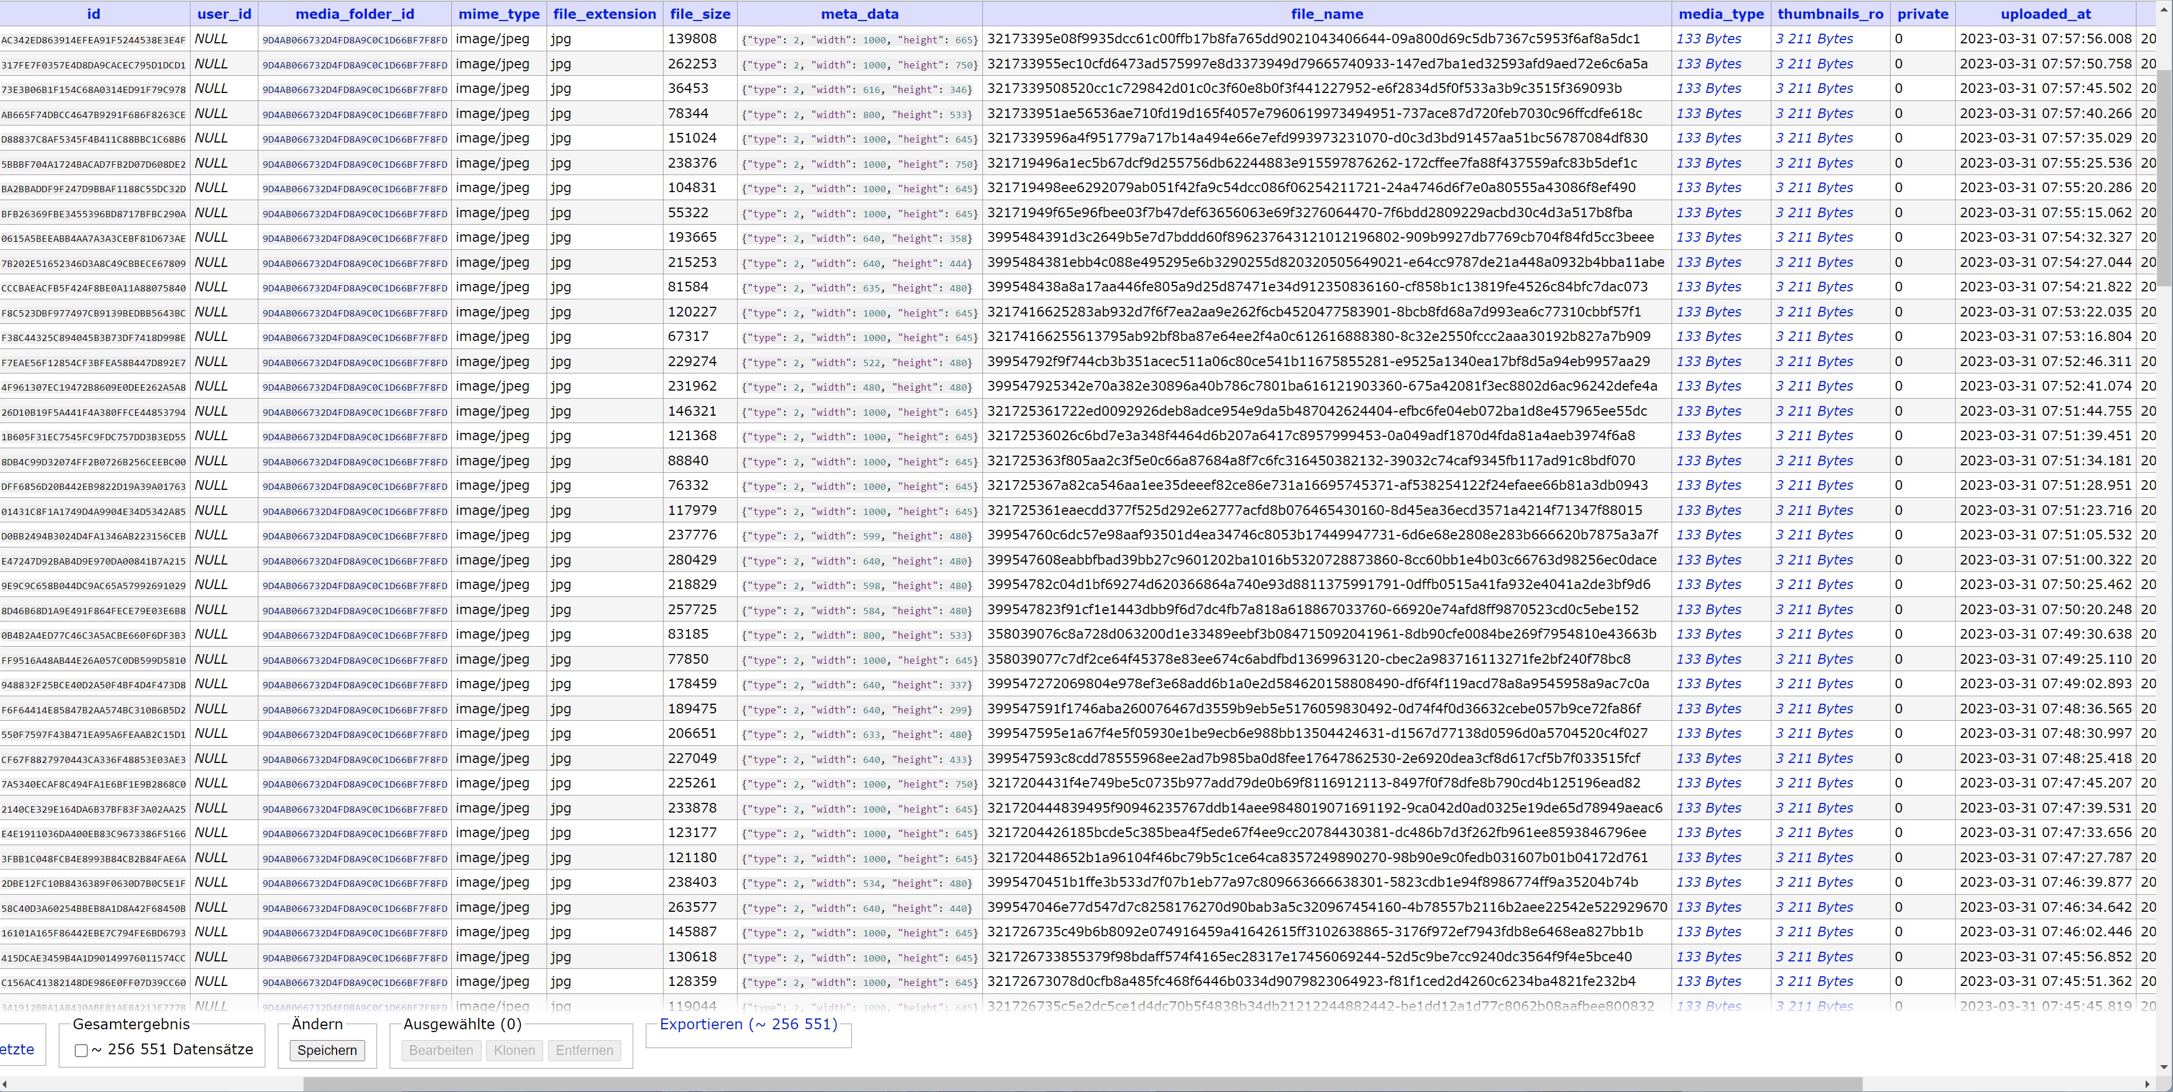Open 3 211 Bytes link in file_size 237776 row
Viewport: 2173px width, 1092px height.
(x=1815, y=535)
